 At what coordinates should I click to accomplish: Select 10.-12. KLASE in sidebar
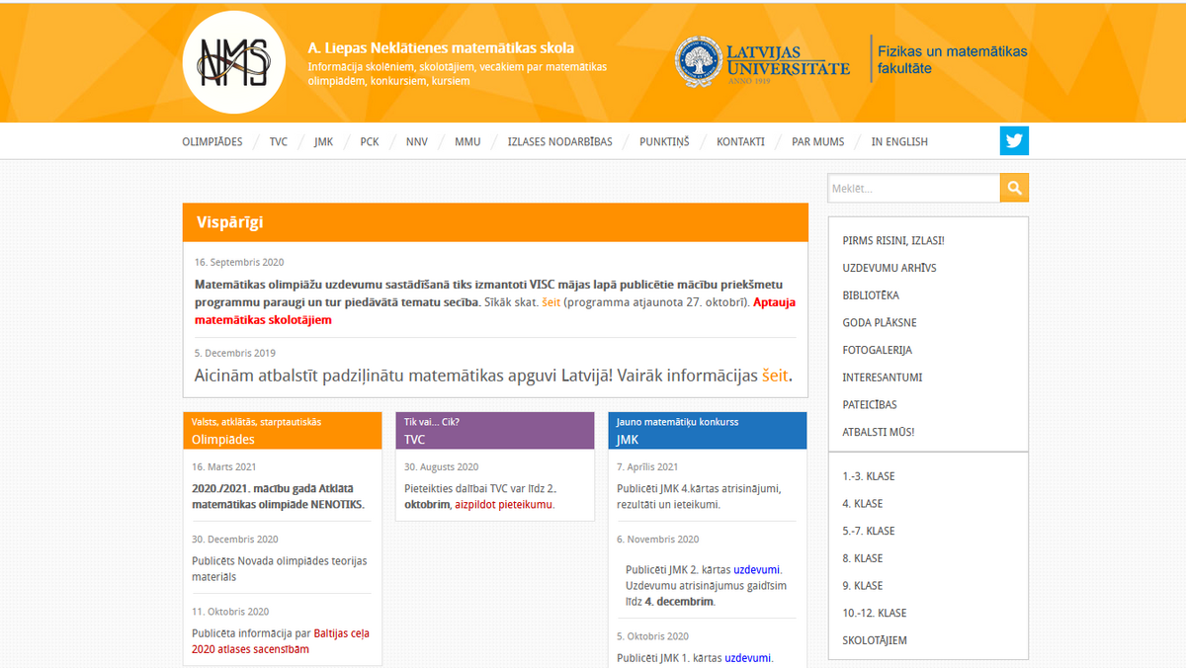click(x=875, y=613)
